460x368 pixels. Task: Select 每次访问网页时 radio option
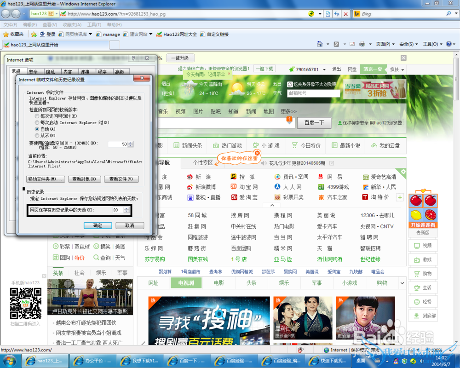[37, 116]
